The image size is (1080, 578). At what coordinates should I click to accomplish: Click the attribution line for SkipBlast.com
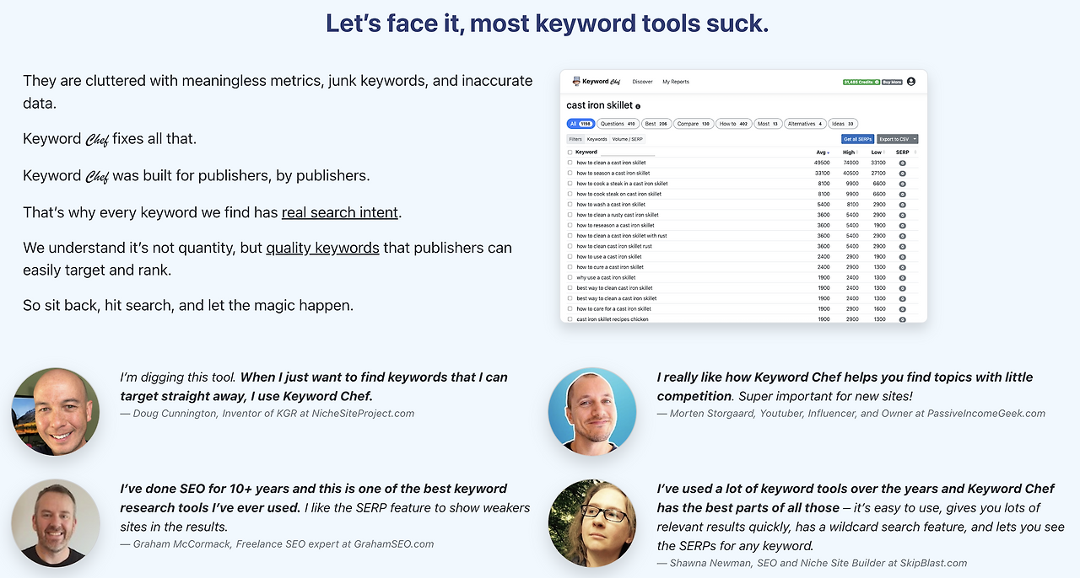[x=812, y=563]
